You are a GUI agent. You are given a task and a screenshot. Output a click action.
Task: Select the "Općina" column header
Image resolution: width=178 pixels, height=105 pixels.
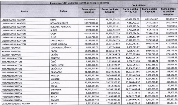(63, 11)
